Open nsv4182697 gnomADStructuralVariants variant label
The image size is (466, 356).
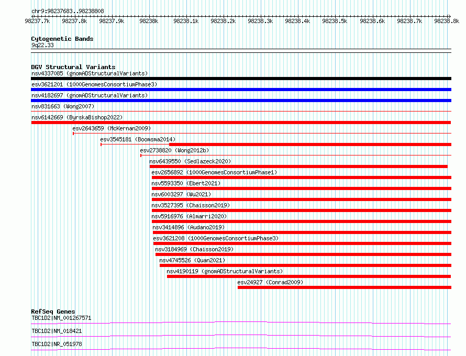90,95
